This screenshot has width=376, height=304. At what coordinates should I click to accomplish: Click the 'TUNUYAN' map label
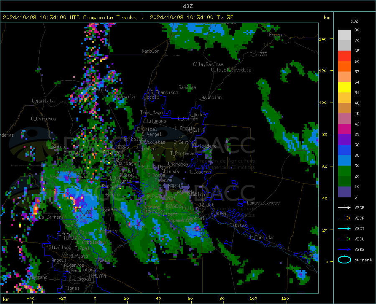97,276
